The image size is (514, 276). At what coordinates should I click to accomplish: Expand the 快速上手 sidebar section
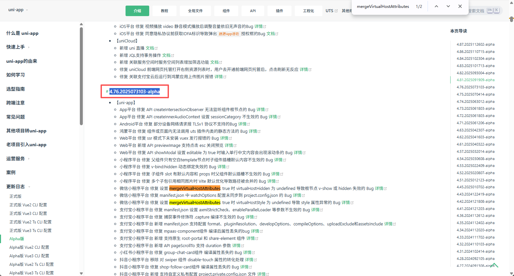click(29, 47)
